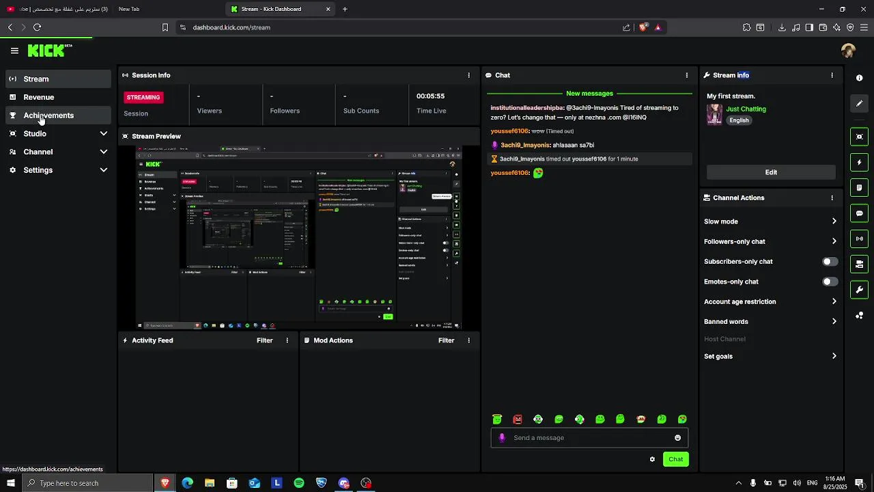This screenshot has width=874, height=492.
Task: Open chat settings gear icon
Action: (652, 459)
